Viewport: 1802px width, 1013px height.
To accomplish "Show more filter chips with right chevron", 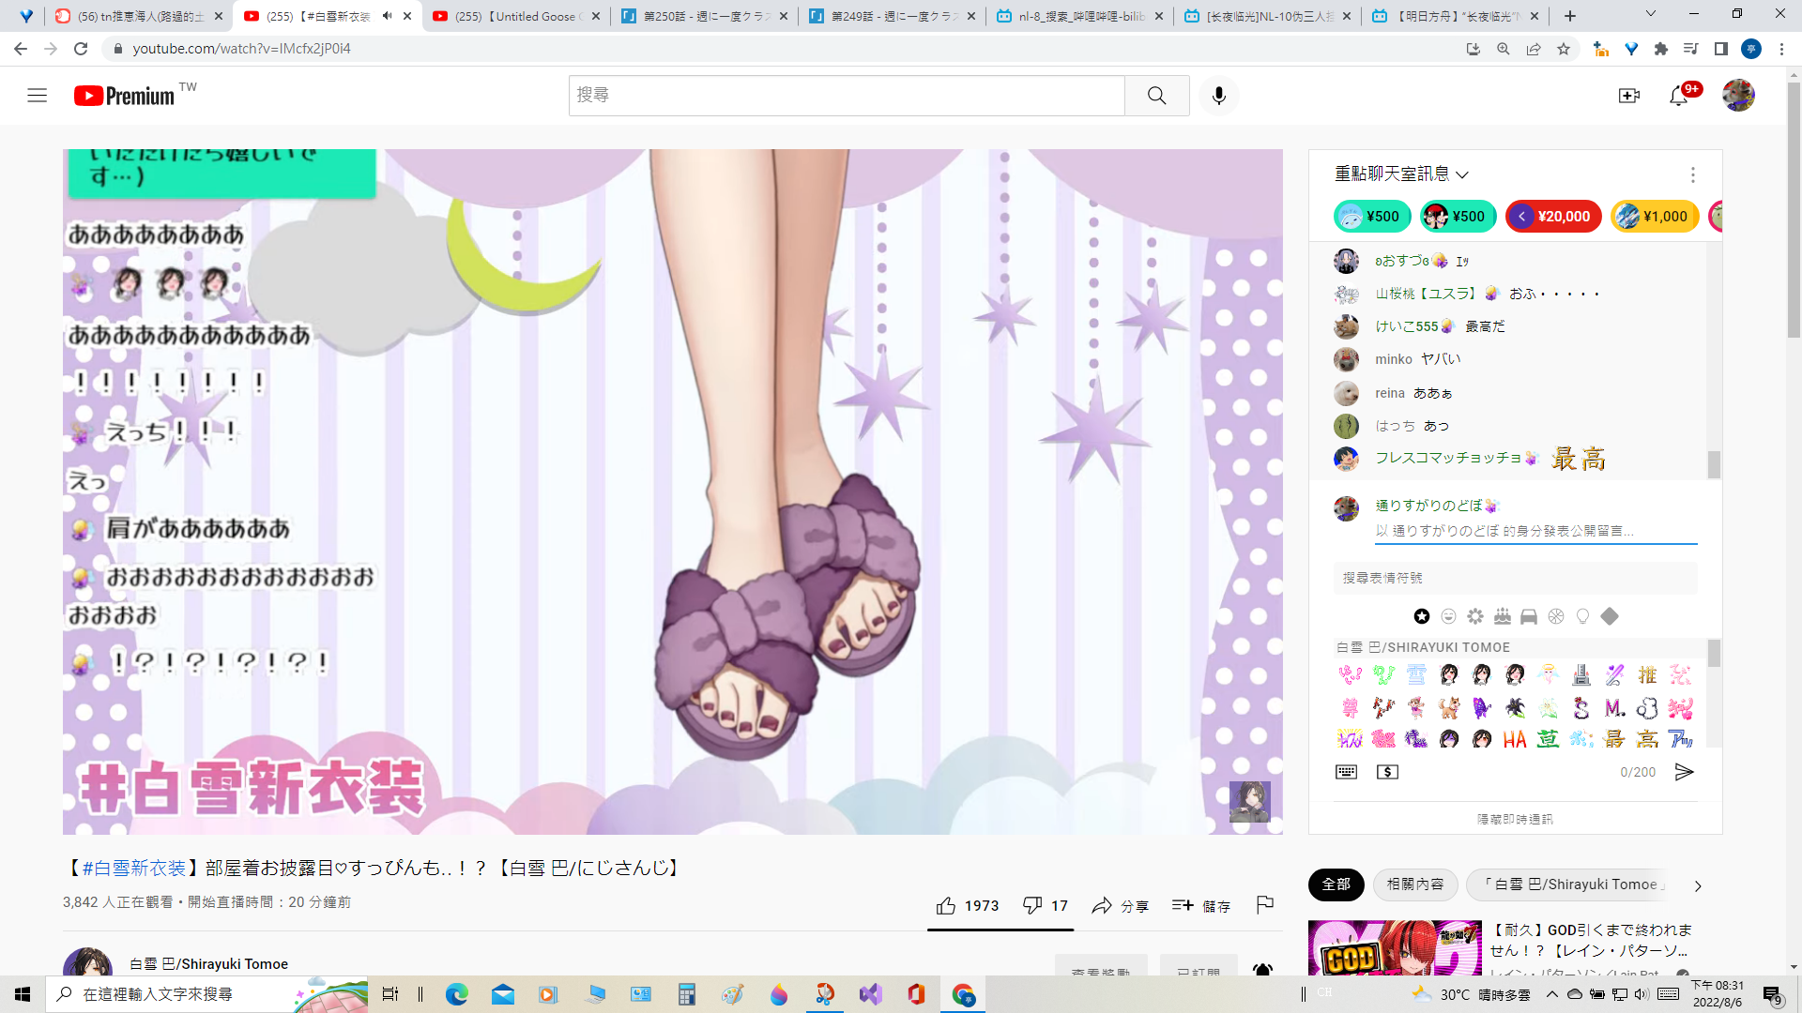I will point(1697,885).
